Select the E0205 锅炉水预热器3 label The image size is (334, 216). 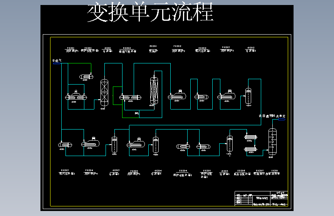(206, 174)
